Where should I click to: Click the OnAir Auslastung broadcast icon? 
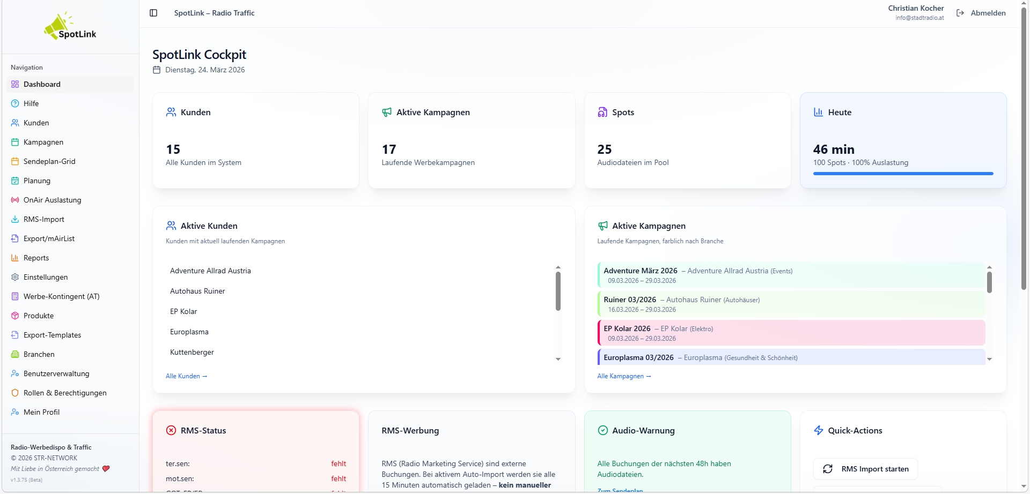(15, 200)
